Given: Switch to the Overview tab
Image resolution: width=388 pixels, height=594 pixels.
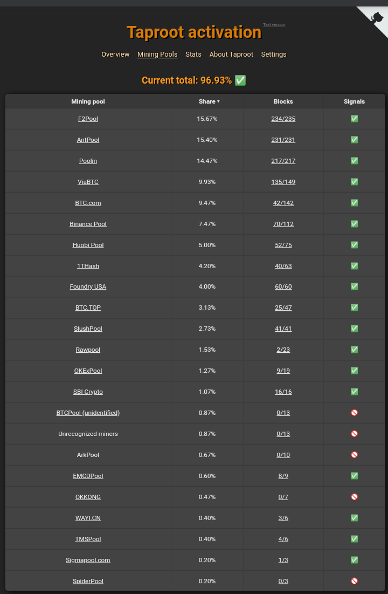Looking at the screenshot, I should (x=115, y=54).
